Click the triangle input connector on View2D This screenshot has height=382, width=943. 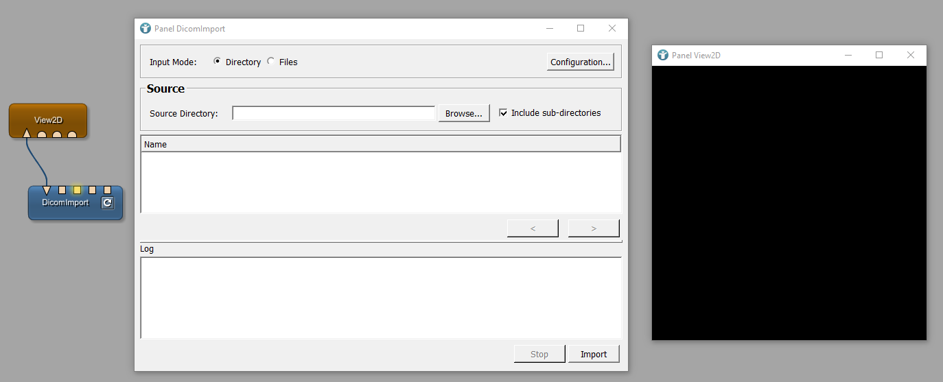[26, 133]
